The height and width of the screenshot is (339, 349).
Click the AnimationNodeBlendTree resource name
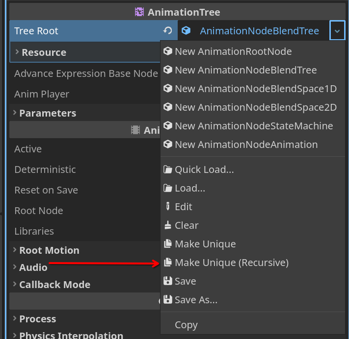click(259, 31)
